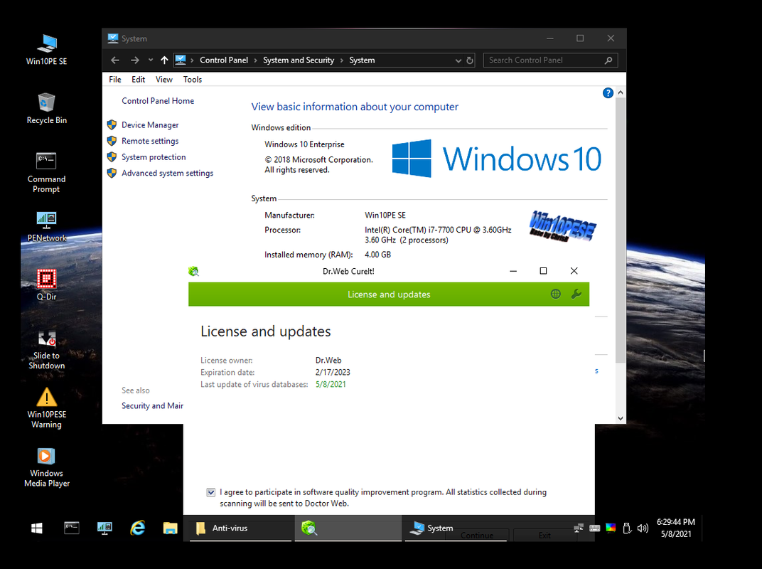Open Advanced system settings link
This screenshot has height=569, width=762.
(167, 173)
